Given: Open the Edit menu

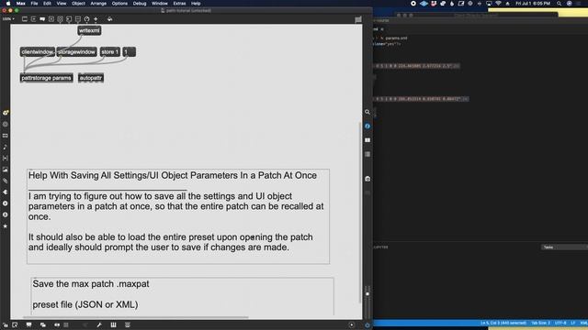Looking at the screenshot, I should click(47, 4).
